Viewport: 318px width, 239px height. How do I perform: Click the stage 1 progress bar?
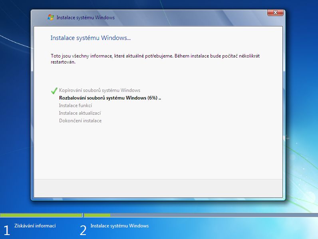pyautogui.click(x=41, y=215)
